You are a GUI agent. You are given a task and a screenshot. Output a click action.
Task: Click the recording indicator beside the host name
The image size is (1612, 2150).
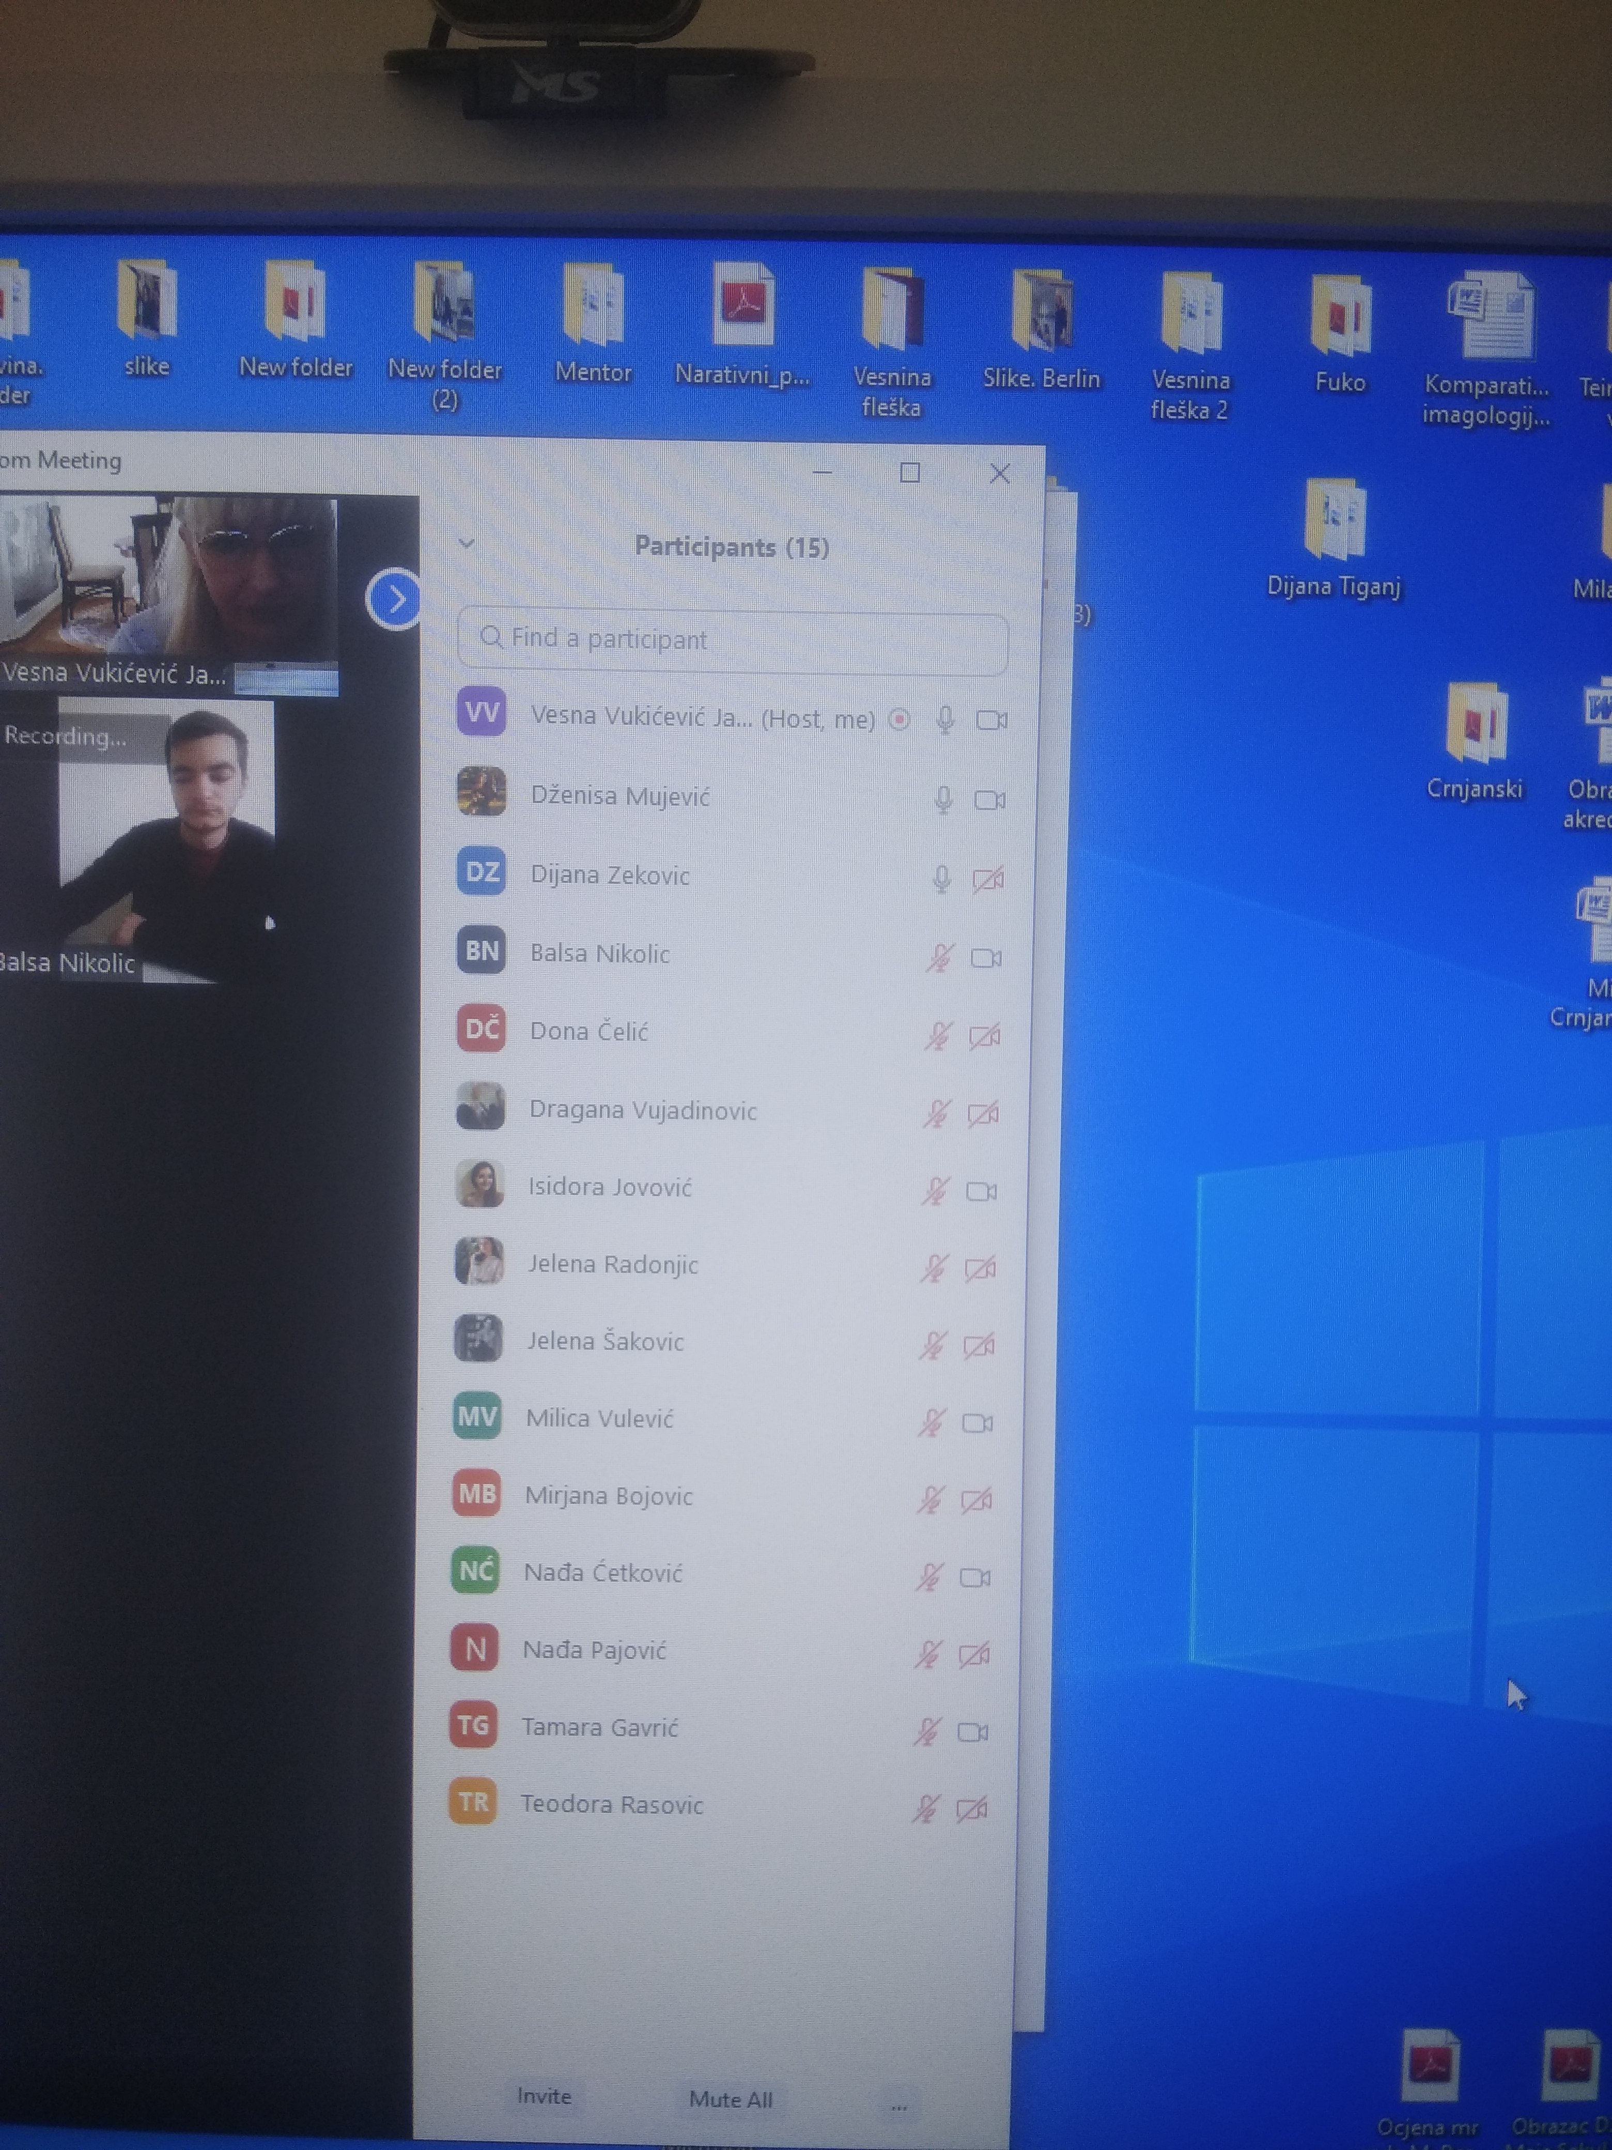(x=900, y=719)
